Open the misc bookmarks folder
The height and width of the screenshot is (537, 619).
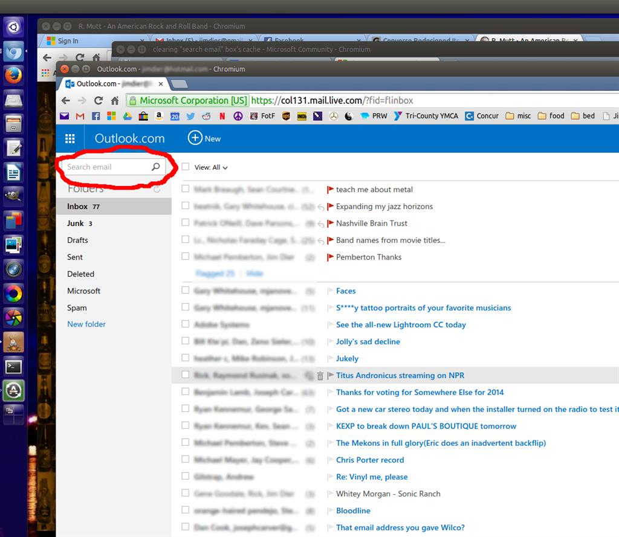(518, 116)
